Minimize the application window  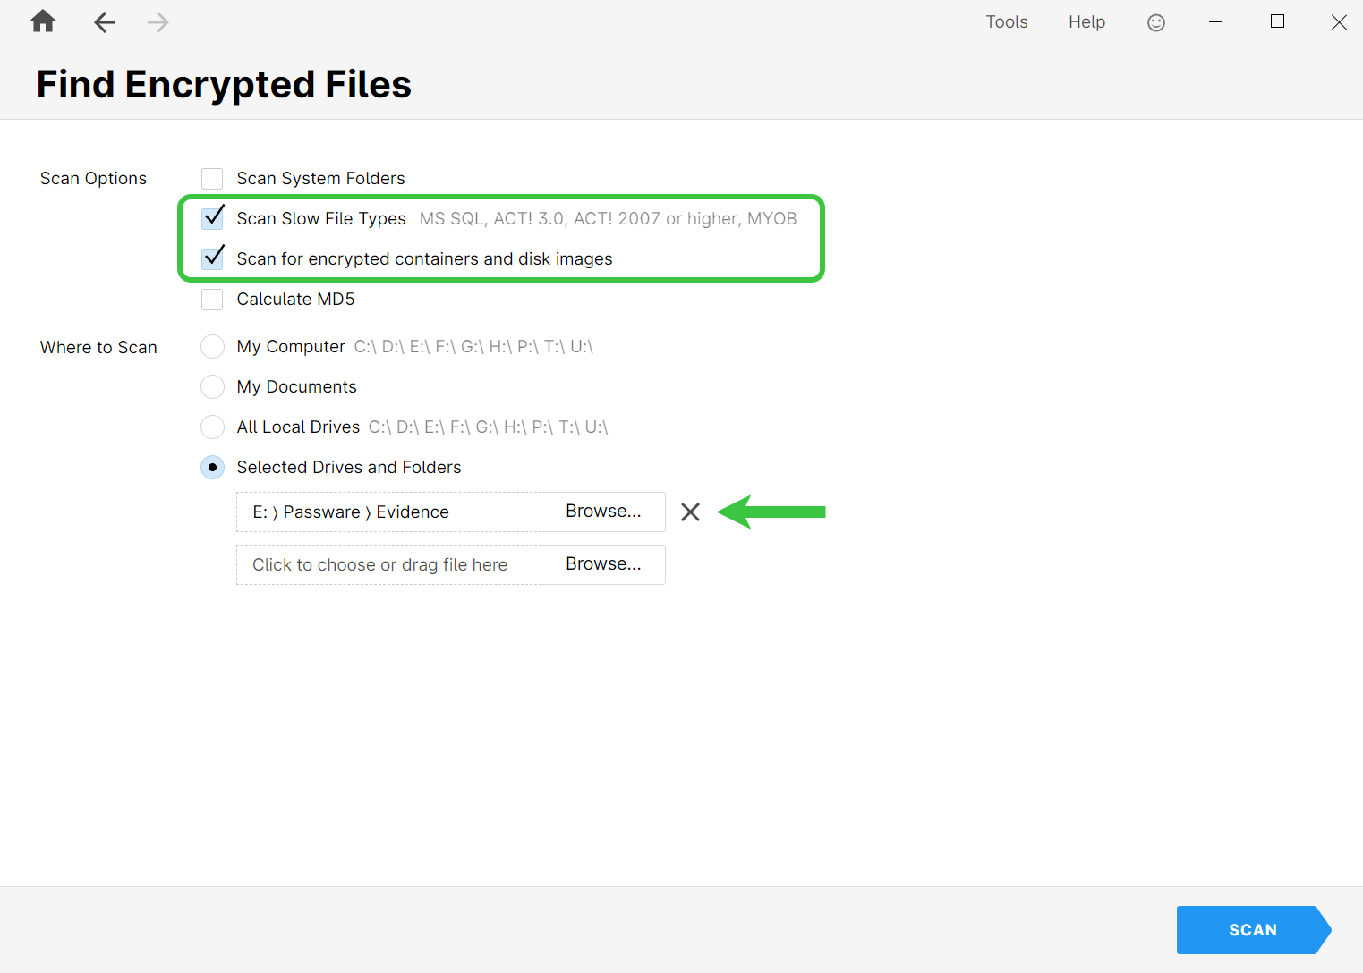click(1215, 22)
